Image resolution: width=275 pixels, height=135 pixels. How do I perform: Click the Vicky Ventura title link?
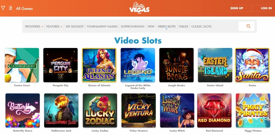click(139, 131)
